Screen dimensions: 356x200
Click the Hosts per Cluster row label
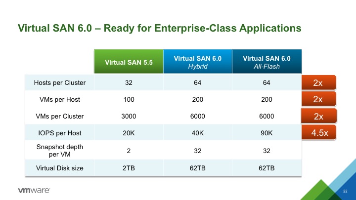(x=60, y=83)
